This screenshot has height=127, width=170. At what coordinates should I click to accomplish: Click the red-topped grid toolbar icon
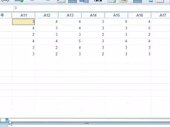coord(61,1)
